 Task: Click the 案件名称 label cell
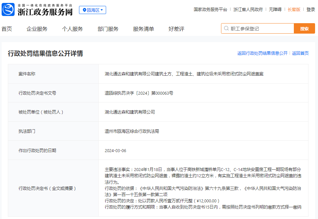click(53, 74)
